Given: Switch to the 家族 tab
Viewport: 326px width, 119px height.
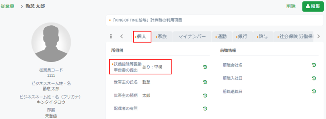Looking at the screenshot, I should tap(162, 37).
